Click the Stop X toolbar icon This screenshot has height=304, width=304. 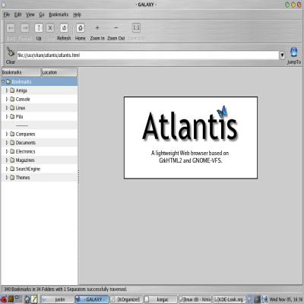tap(50, 28)
